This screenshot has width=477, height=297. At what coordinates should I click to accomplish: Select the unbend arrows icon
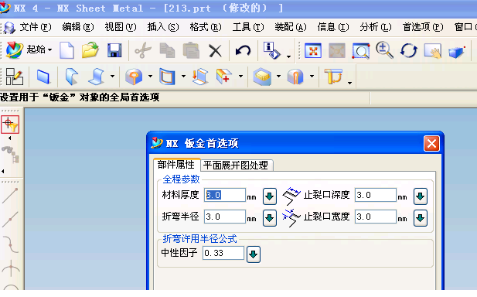(200, 77)
